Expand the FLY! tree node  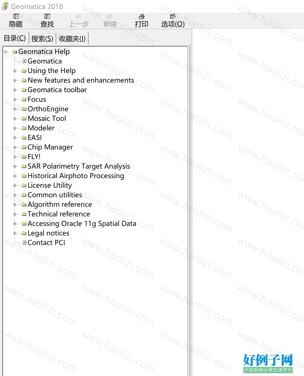pyautogui.click(x=15, y=157)
